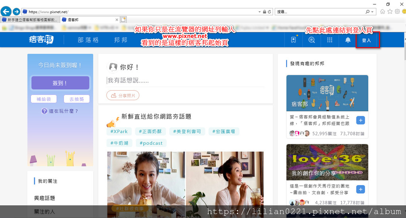Image resolution: width=406 pixels, height=218 pixels.
Task: Click the smiley feedback icon
Action: (x=404, y=11)
